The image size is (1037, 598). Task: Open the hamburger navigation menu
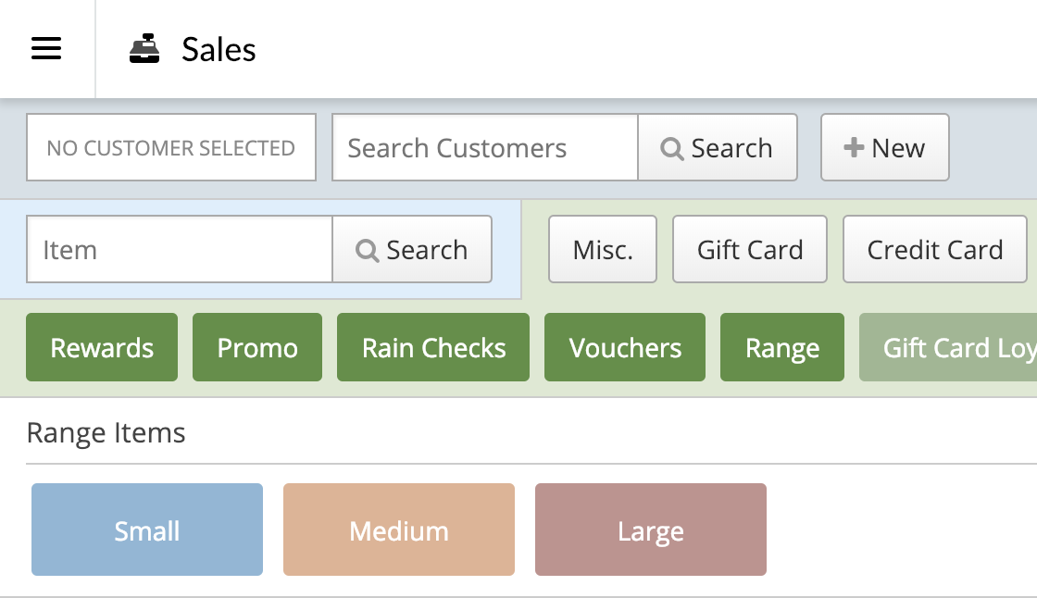(46, 49)
